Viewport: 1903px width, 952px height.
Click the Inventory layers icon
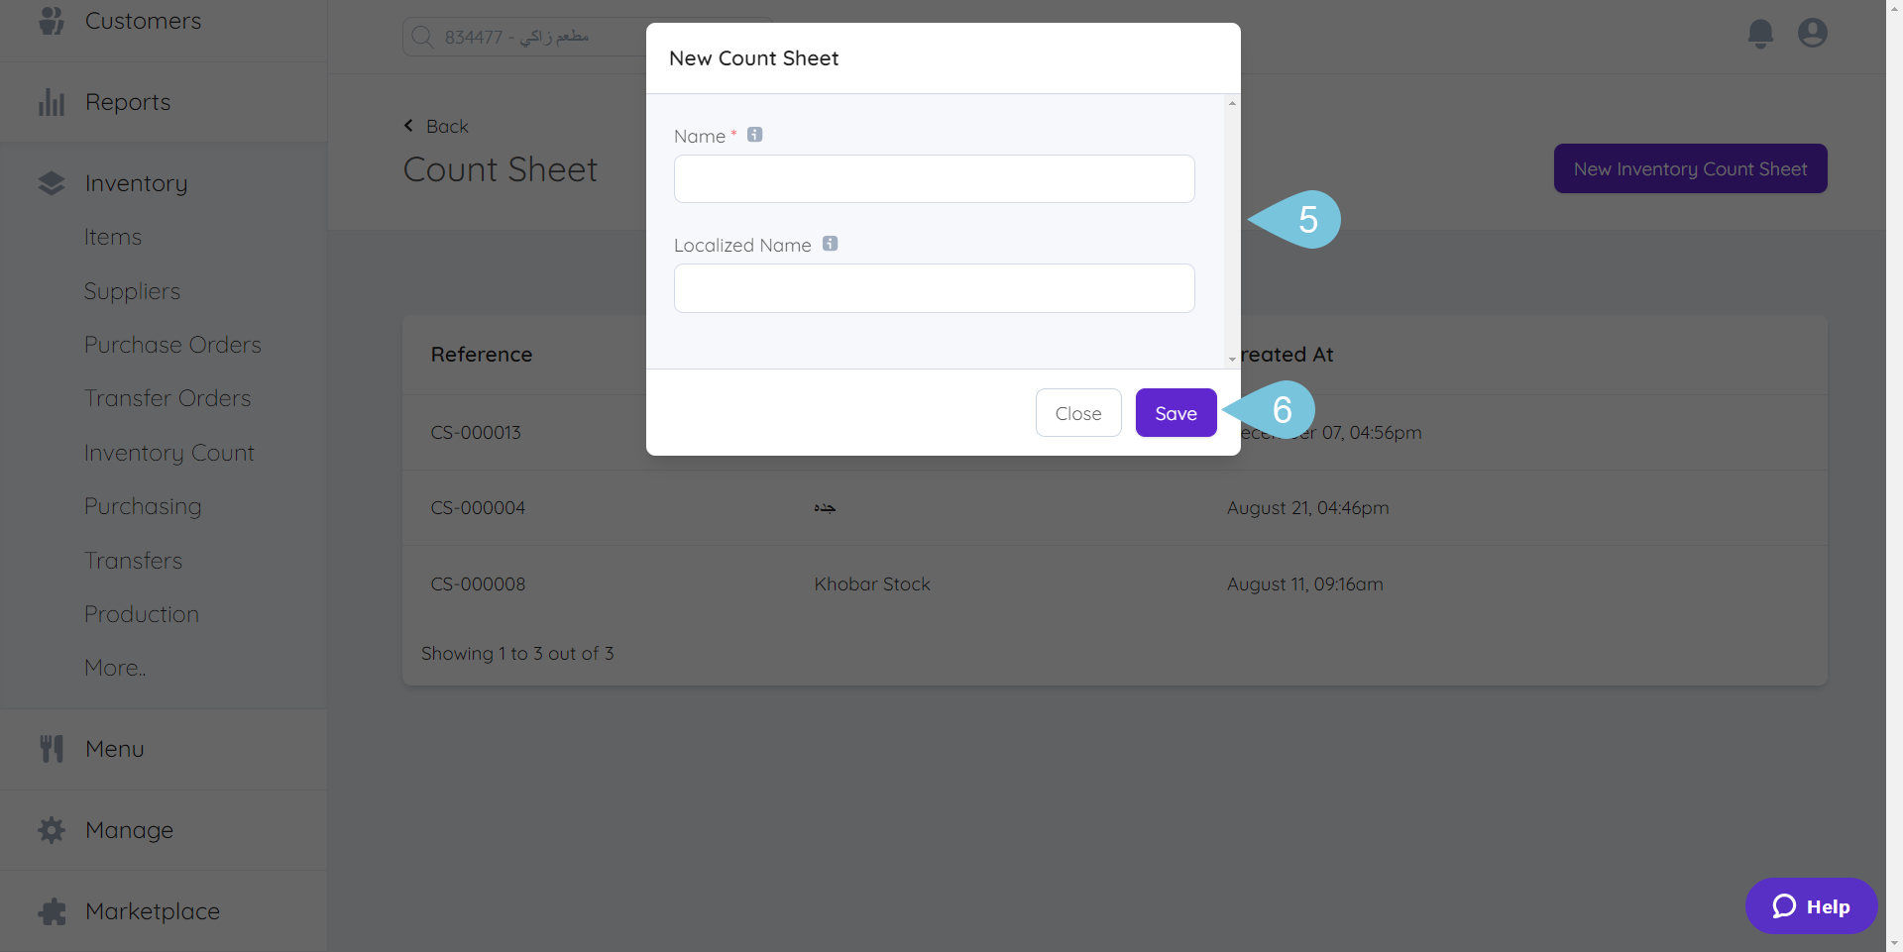click(52, 183)
